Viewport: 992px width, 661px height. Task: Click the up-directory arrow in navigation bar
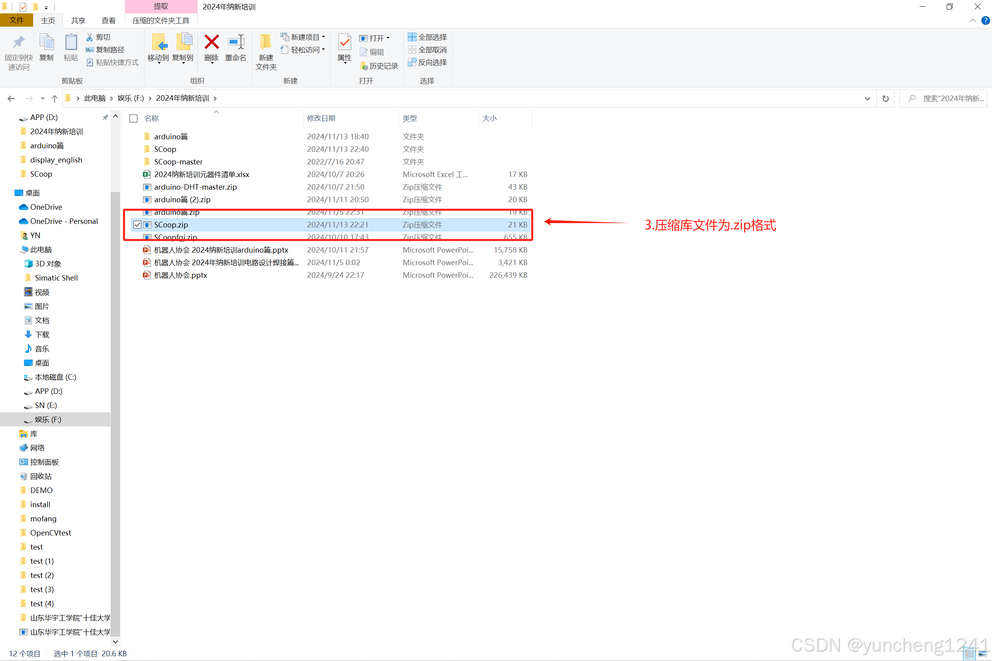coord(54,99)
